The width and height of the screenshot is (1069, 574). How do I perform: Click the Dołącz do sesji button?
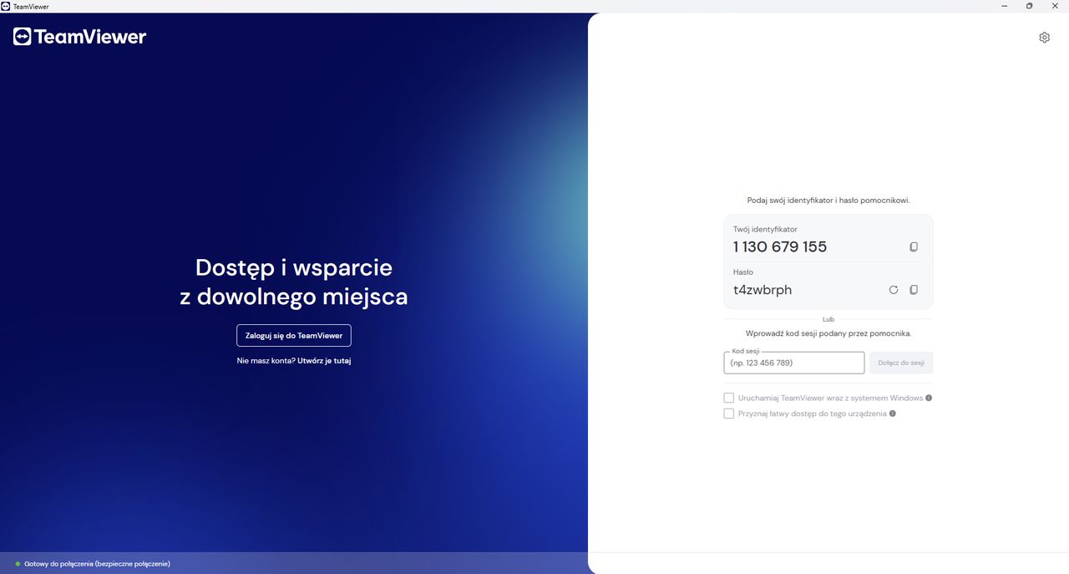pos(901,363)
